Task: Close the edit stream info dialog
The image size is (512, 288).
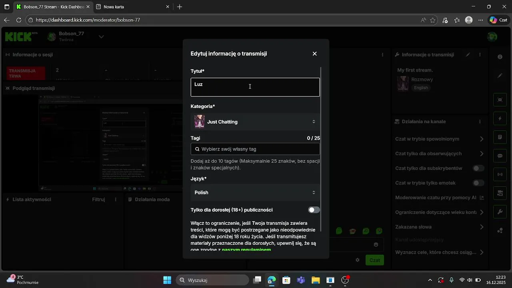Action: [x=315, y=54]
